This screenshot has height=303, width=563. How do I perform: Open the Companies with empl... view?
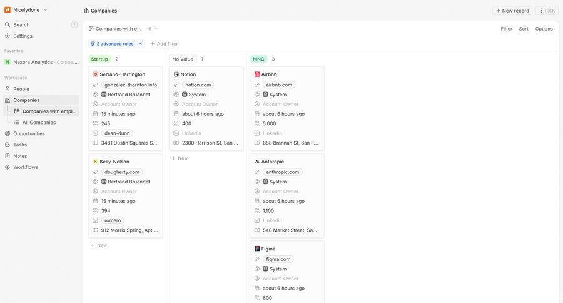[x=45, y=111]
